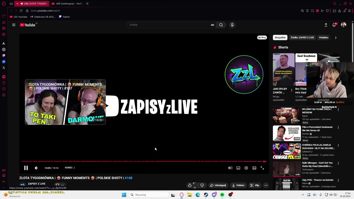Image resolution: width=354 pixels, height=199 pixels.
Task: Start voice search with microphone
Action: [x=232, y=25]
